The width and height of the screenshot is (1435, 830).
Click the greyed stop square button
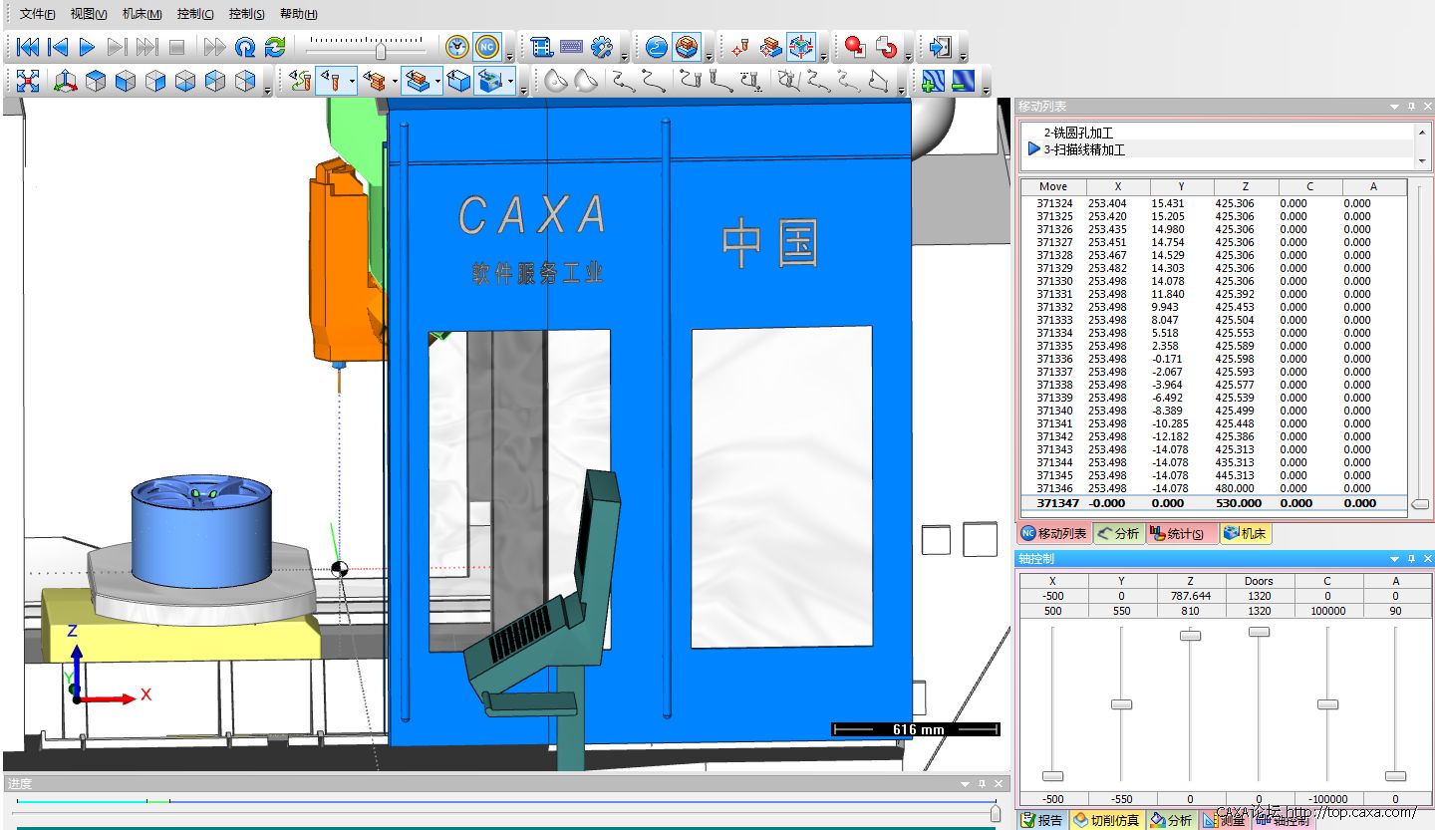[177, 46]
